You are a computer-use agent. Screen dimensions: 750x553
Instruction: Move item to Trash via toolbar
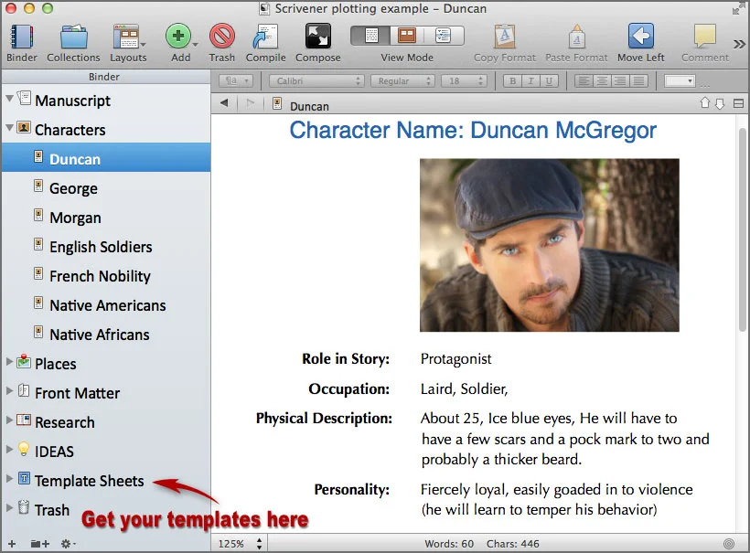[x=222, y=37]
